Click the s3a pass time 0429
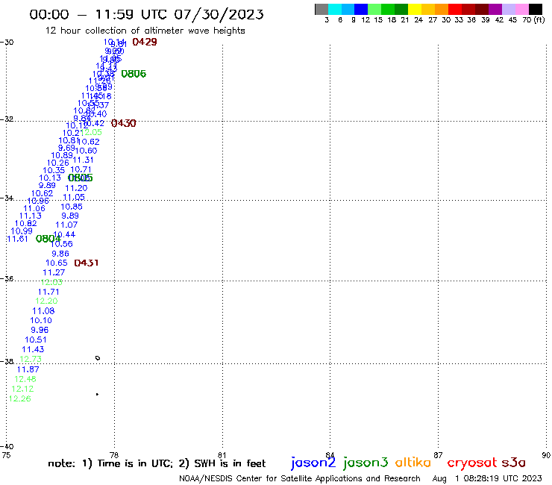 145,42
